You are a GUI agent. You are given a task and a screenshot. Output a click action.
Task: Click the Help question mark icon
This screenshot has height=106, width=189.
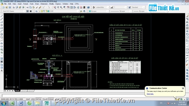pyautogui.click(x=88, y=7)
